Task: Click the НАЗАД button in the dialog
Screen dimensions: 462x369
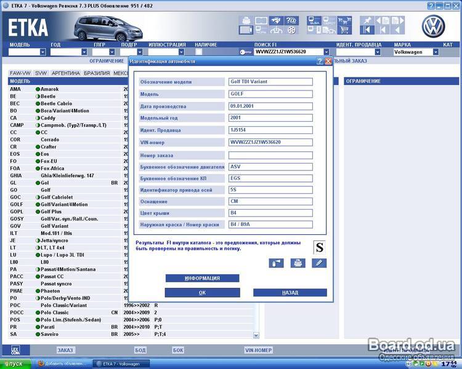Action: pos(290,293)
